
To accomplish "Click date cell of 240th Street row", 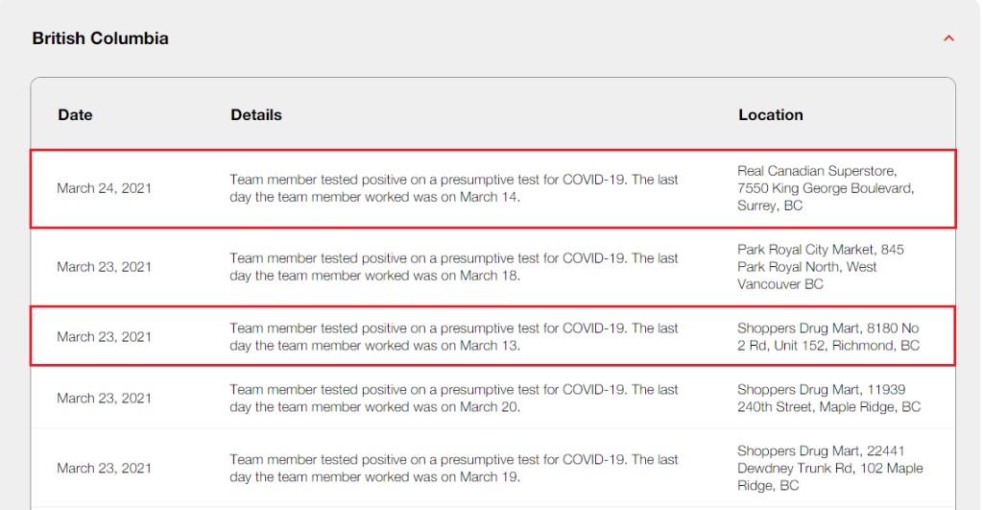I will 104,399.
